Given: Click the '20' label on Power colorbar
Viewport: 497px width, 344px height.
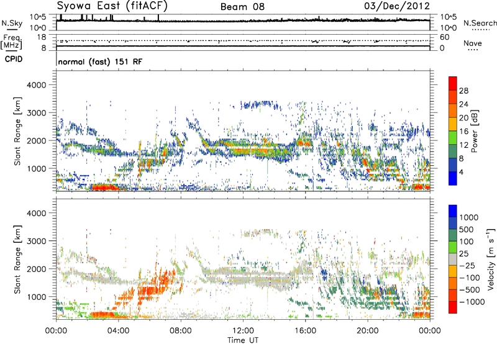Looking at the screenshot, I should click(463, 118).
